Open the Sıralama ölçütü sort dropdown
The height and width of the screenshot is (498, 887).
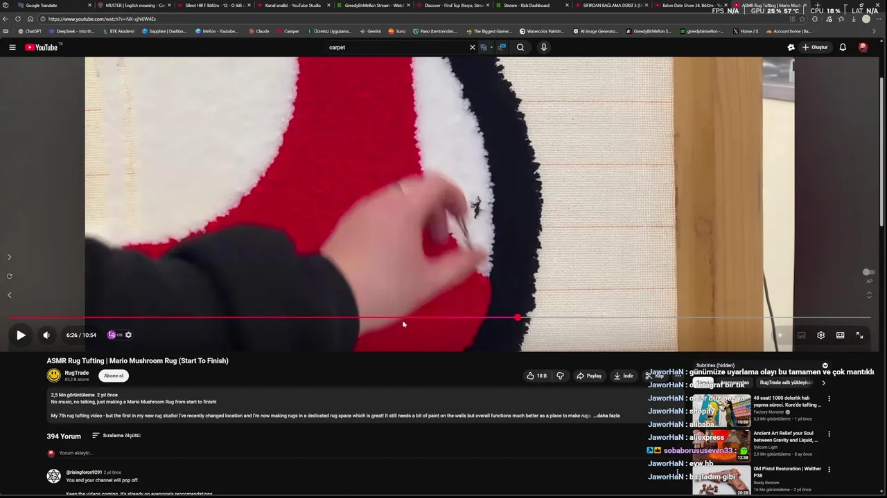pyautogui.click(x=116, y=436)
